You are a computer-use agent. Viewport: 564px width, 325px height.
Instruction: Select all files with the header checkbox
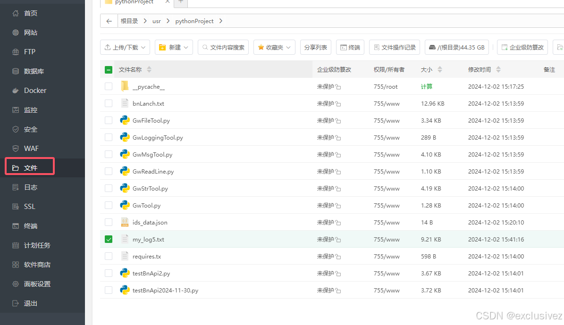pos(109,69)
